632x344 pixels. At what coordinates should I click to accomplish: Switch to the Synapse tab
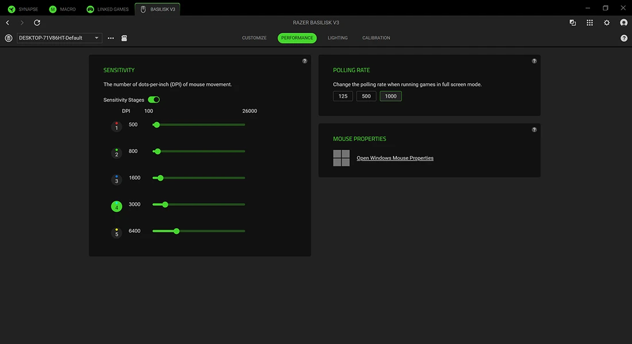tap(24, 9)
